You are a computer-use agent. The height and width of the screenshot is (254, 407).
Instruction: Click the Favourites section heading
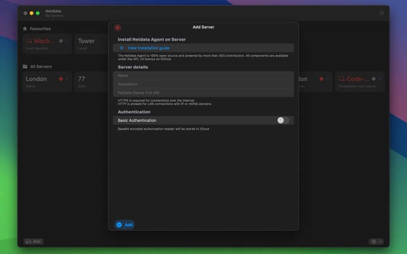(x=41, y=29)
